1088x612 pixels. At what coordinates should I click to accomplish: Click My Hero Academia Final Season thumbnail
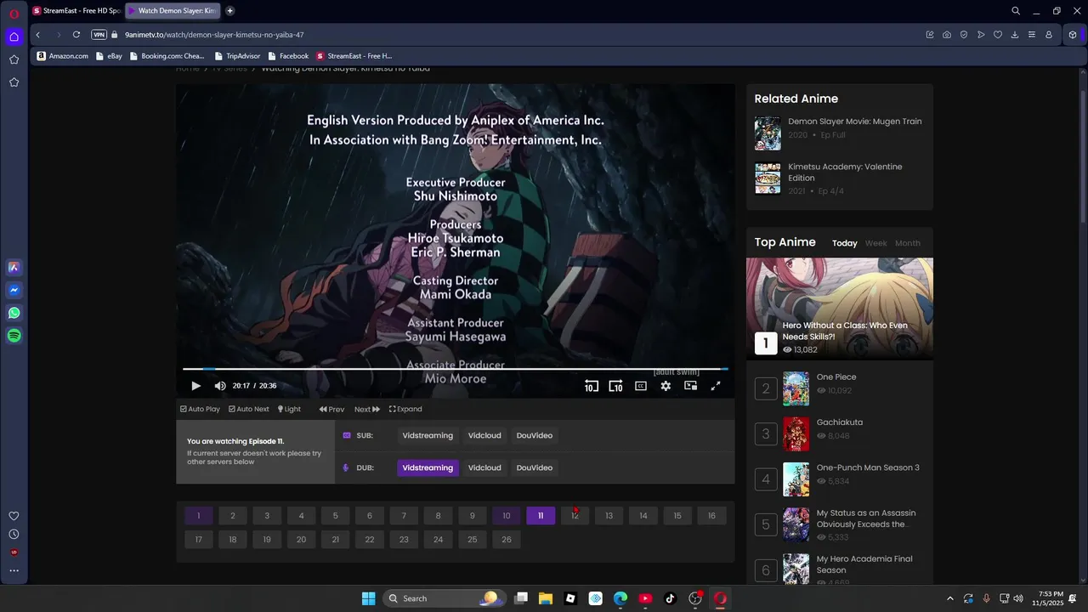[x=796, y=569]
